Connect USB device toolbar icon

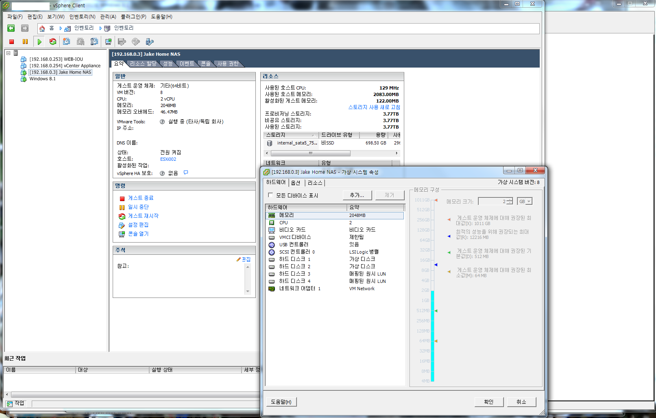pyautogui.click(x=150, y=42)
